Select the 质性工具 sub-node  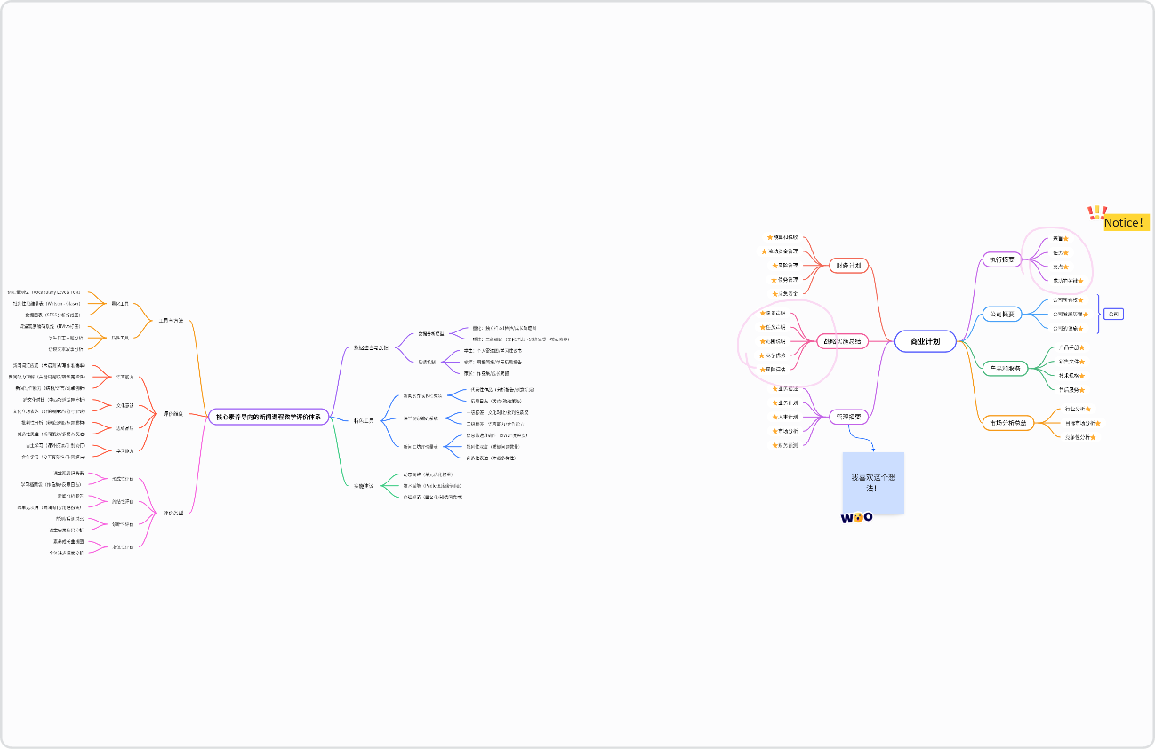click(x=120, y=337)
